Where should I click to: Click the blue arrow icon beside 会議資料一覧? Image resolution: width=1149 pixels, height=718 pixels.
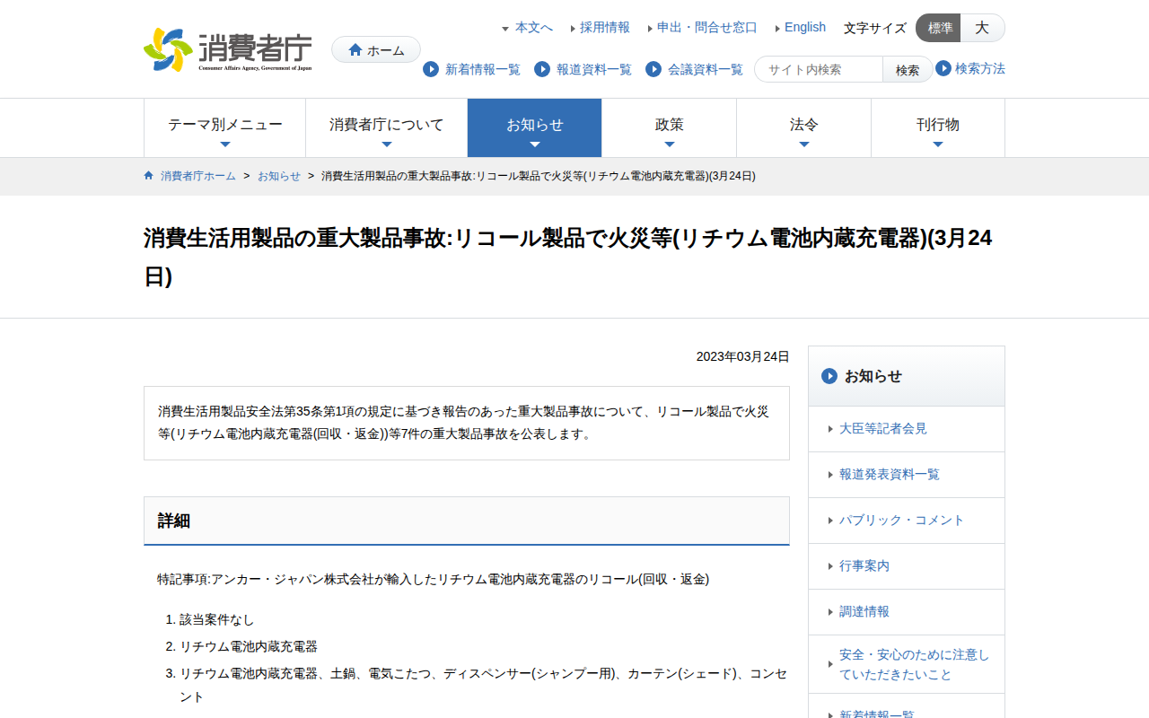coord(653,69)
